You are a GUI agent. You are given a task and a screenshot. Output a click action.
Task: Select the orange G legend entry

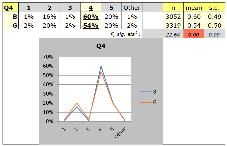tap(148, 102)
